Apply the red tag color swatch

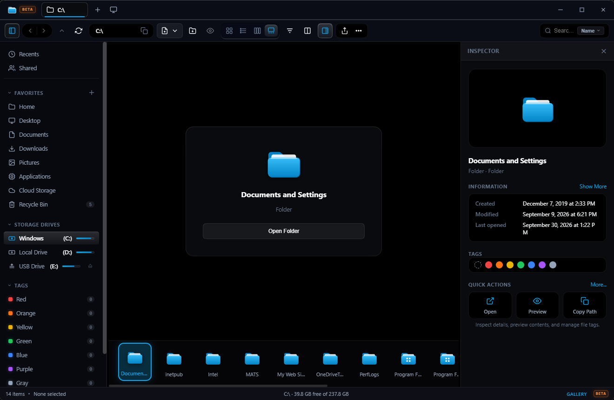pos(488,265)
